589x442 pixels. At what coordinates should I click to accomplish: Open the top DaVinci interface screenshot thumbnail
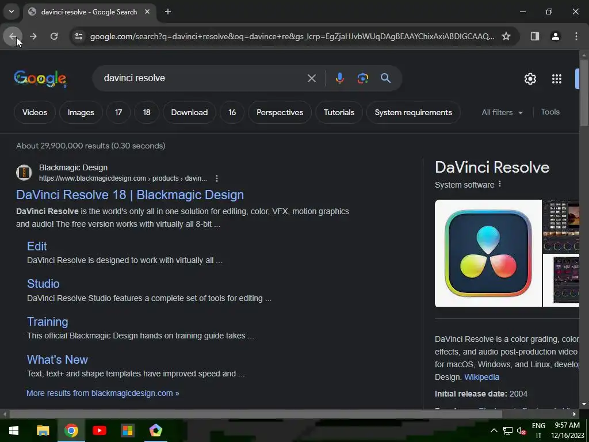click(561, 226)
